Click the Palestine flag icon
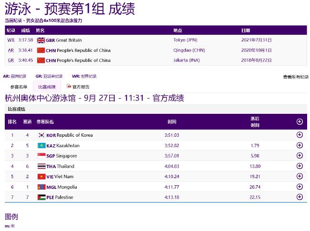Screen dimensions: 310x231 pyautogui.click(x=41, y=197)
